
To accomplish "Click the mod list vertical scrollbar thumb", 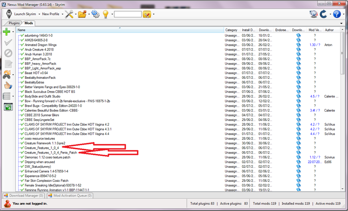I will click(x=342, y=53).
